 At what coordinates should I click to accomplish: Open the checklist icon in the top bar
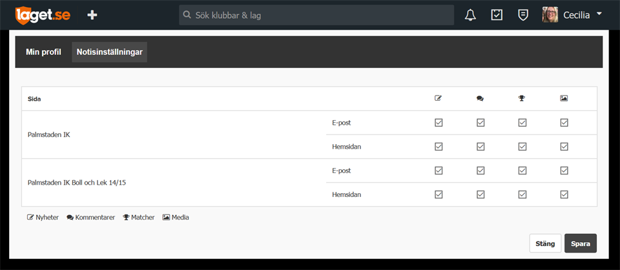coord(497,15)
